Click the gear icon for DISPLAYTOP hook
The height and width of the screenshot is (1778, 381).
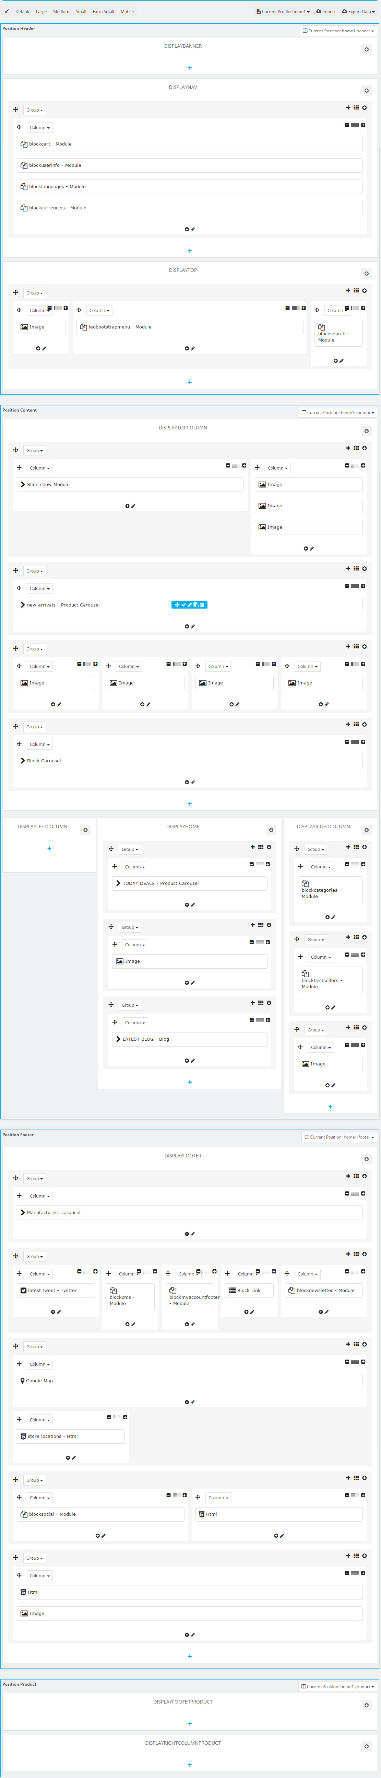[x=367, y=273]
